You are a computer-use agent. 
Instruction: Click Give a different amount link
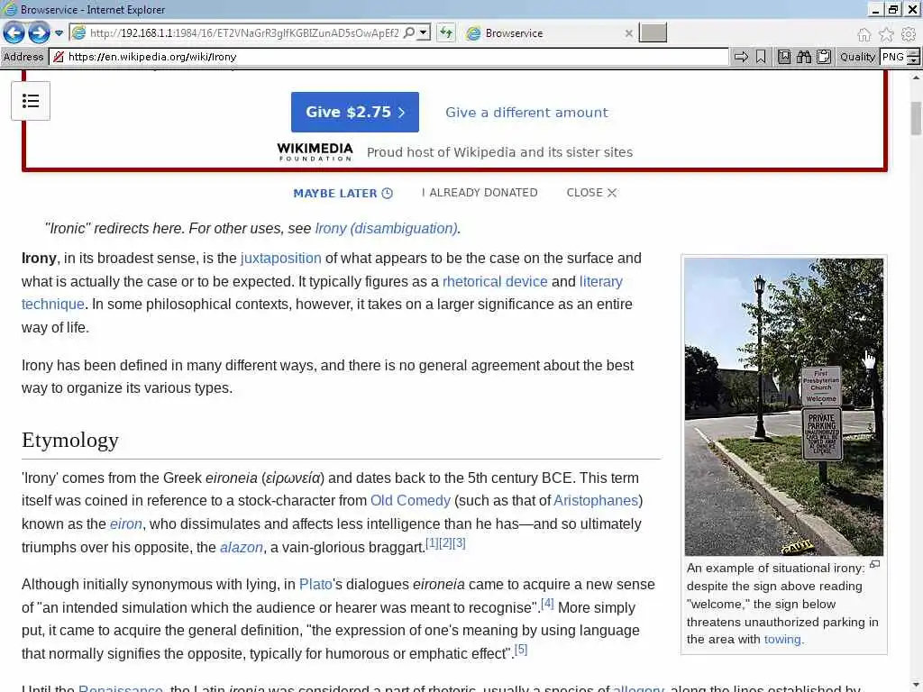[x=526, y=113]
